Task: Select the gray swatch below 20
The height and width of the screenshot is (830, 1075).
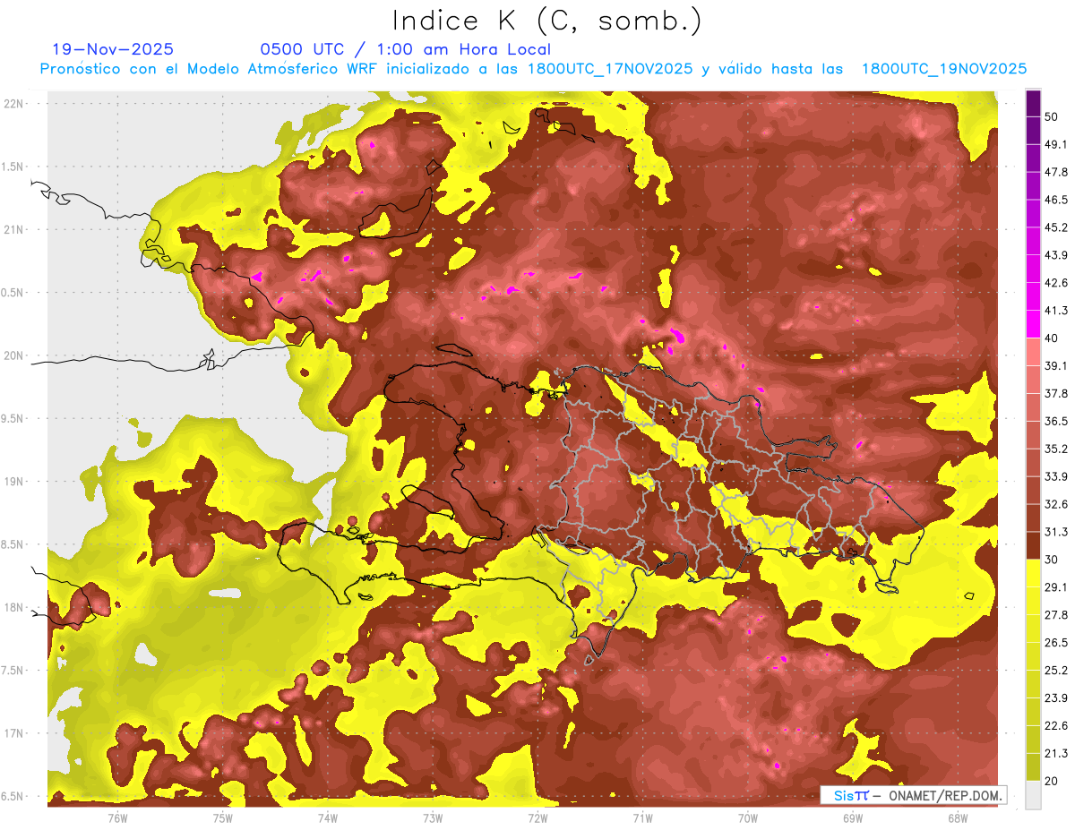Action: pyautogui.click(x=1033, y=794)
